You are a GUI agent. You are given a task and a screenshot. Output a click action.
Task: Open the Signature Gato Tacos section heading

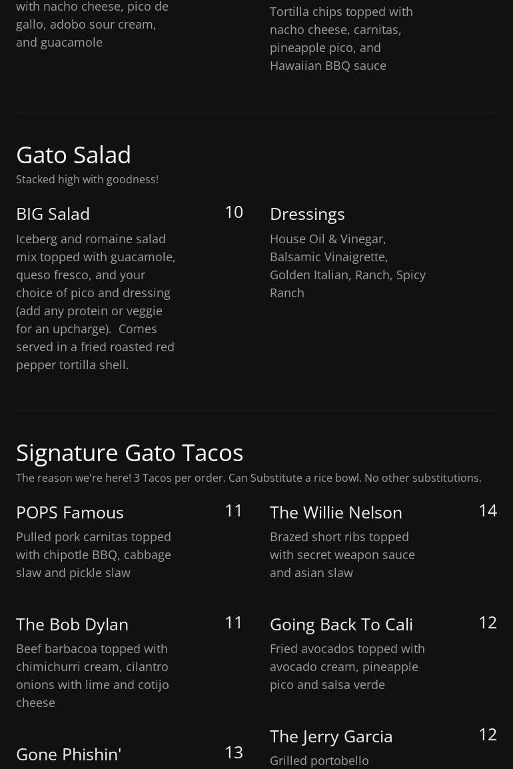click(x=129, y=452)
